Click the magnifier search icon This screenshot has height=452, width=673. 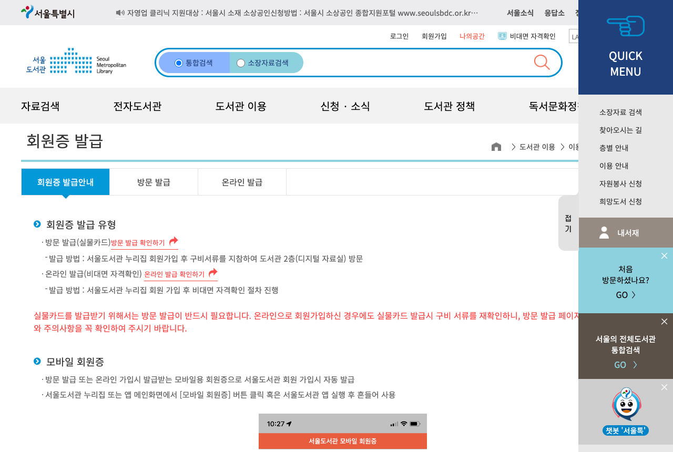click(542, 62)
